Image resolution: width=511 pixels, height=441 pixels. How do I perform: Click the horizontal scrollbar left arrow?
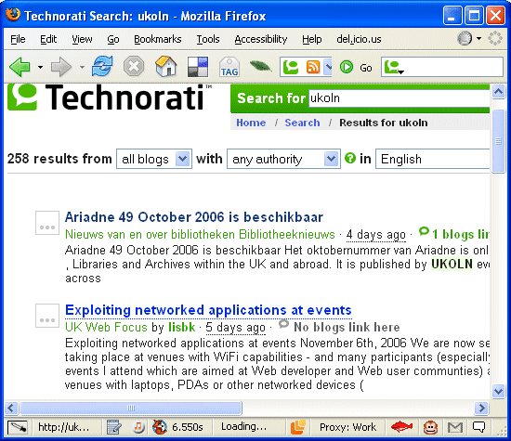(x=11, y=408)
